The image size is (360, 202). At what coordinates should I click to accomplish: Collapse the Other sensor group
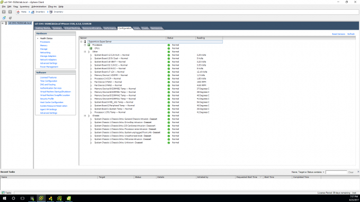(85, 52)
